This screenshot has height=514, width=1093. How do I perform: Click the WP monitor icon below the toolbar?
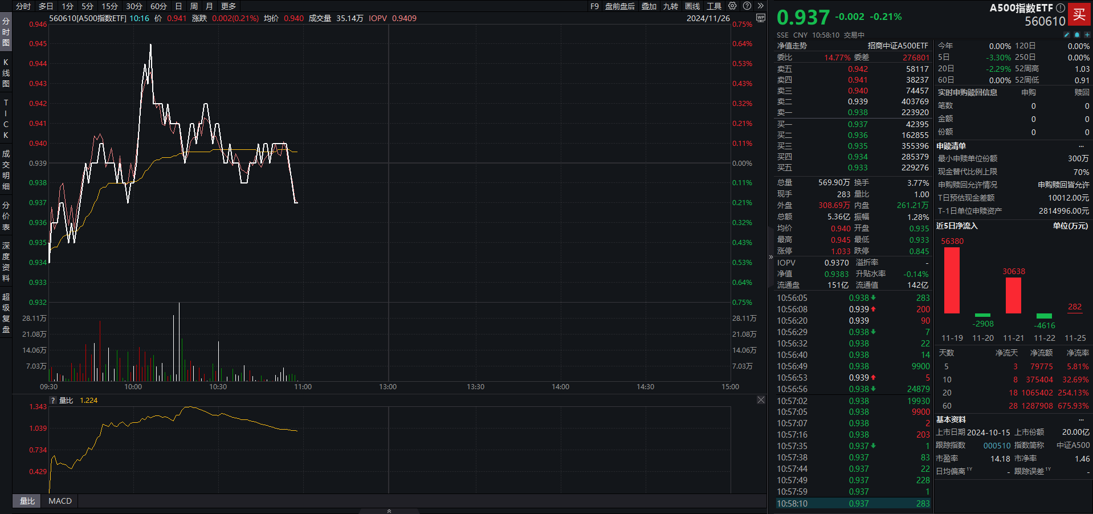coord(761,18)
